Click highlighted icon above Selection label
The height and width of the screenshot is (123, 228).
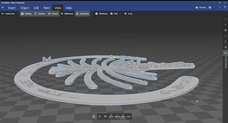click(x=225, y=53)
